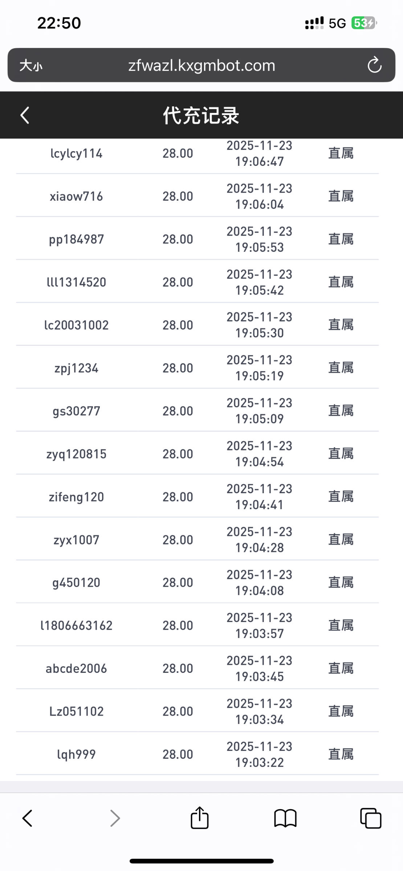The image size is (403, 871).
Task: Open Safari tabs overview icon
Action: click(371, 818)
